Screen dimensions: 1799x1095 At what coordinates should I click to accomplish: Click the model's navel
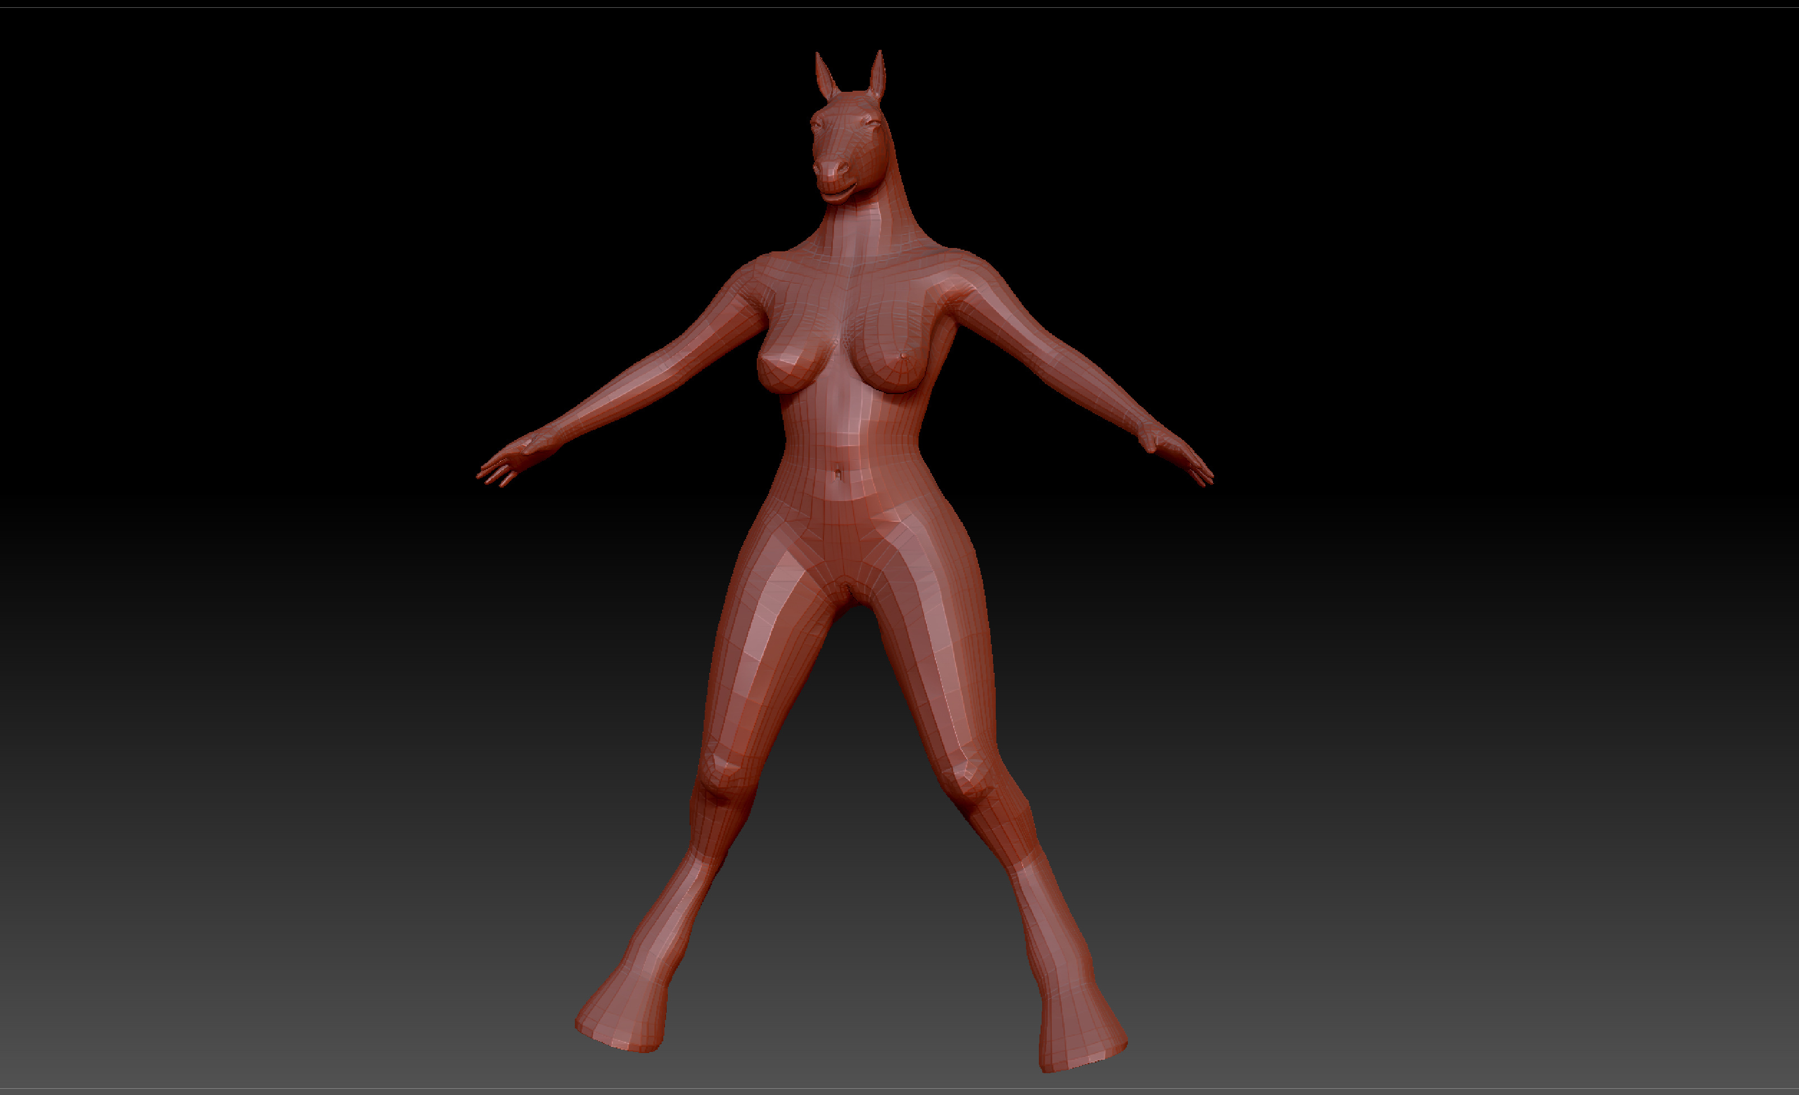[x=839, y=475]
